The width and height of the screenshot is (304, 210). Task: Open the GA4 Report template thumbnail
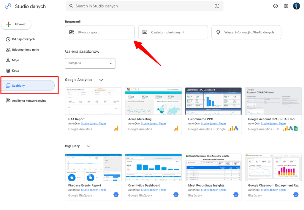(94, 101)
